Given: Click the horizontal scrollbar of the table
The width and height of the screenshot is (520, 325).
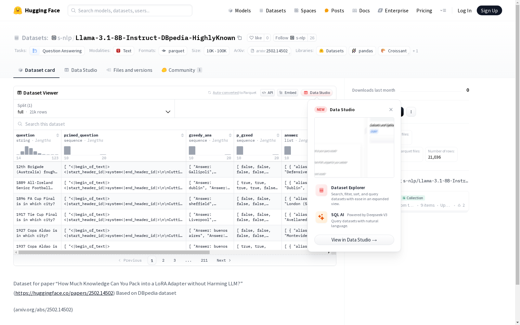Looking at the screenshot, I should [114, 252].
